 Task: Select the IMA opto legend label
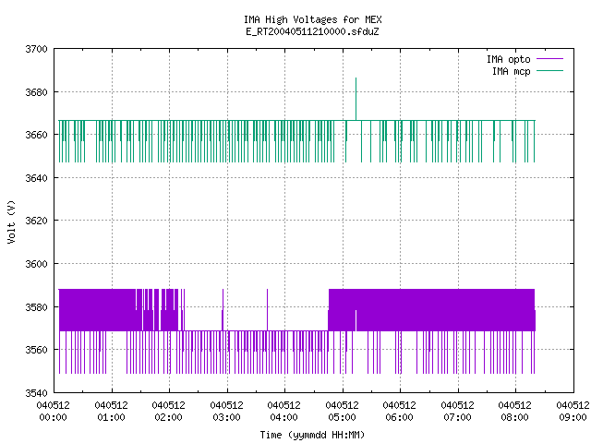(509, 59)
